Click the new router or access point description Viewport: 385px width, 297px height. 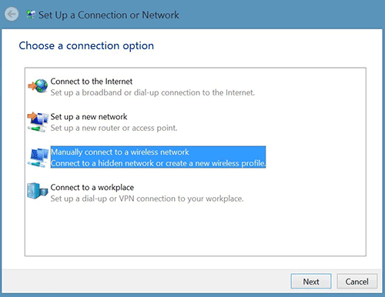114,128
